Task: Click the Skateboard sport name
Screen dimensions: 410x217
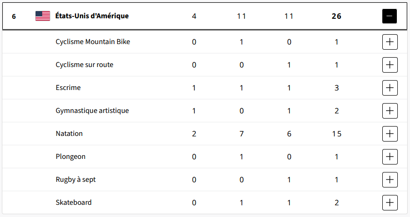Action: pyautogui.click(x=74, y=202)
